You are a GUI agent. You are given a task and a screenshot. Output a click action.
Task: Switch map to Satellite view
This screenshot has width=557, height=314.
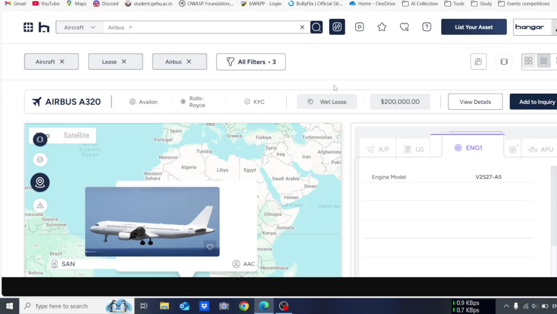pos(76,135)
